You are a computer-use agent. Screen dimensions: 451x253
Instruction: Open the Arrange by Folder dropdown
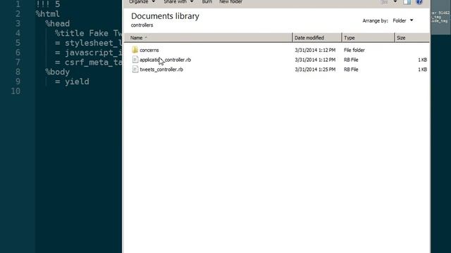[403, 20]
